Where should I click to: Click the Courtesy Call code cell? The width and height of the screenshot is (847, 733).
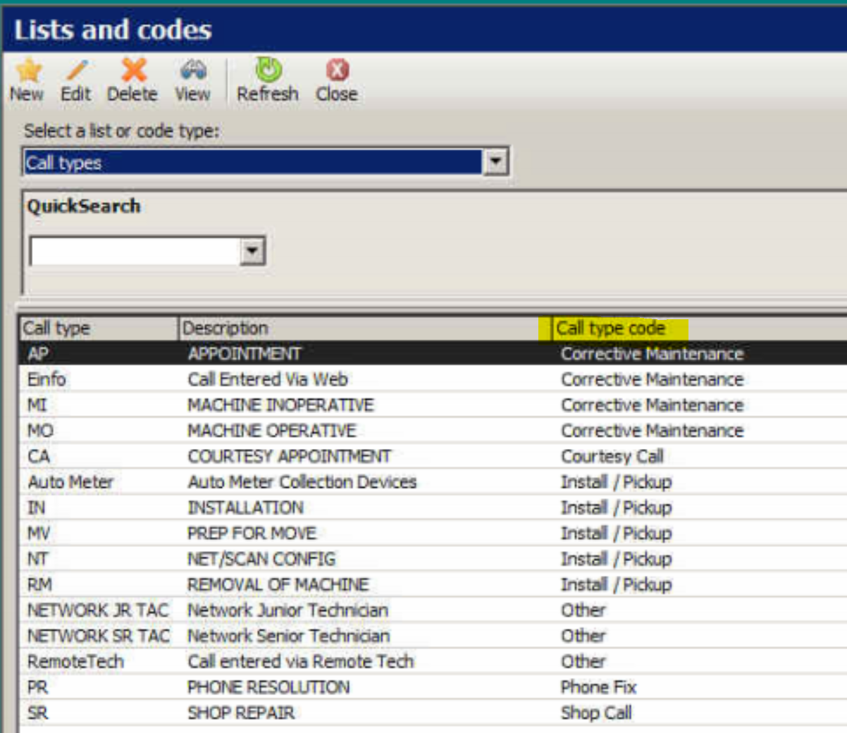pos(612,456)
